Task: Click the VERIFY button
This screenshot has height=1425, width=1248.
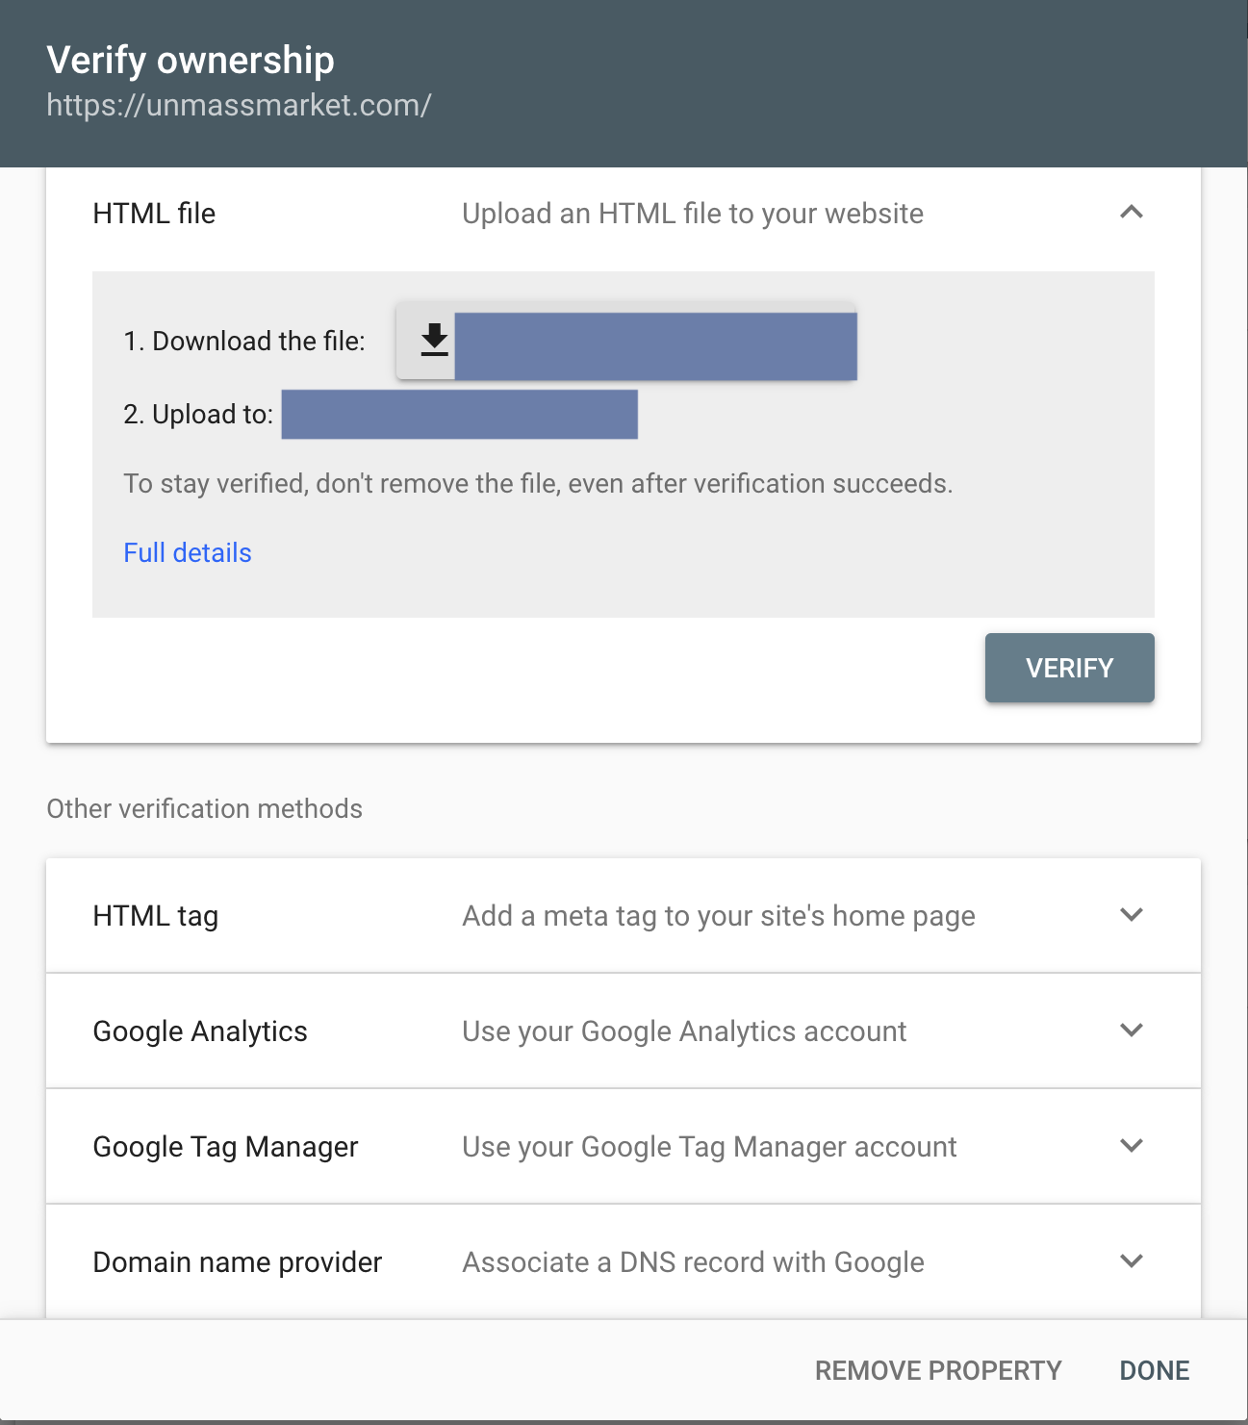Action: (1069, 668)
